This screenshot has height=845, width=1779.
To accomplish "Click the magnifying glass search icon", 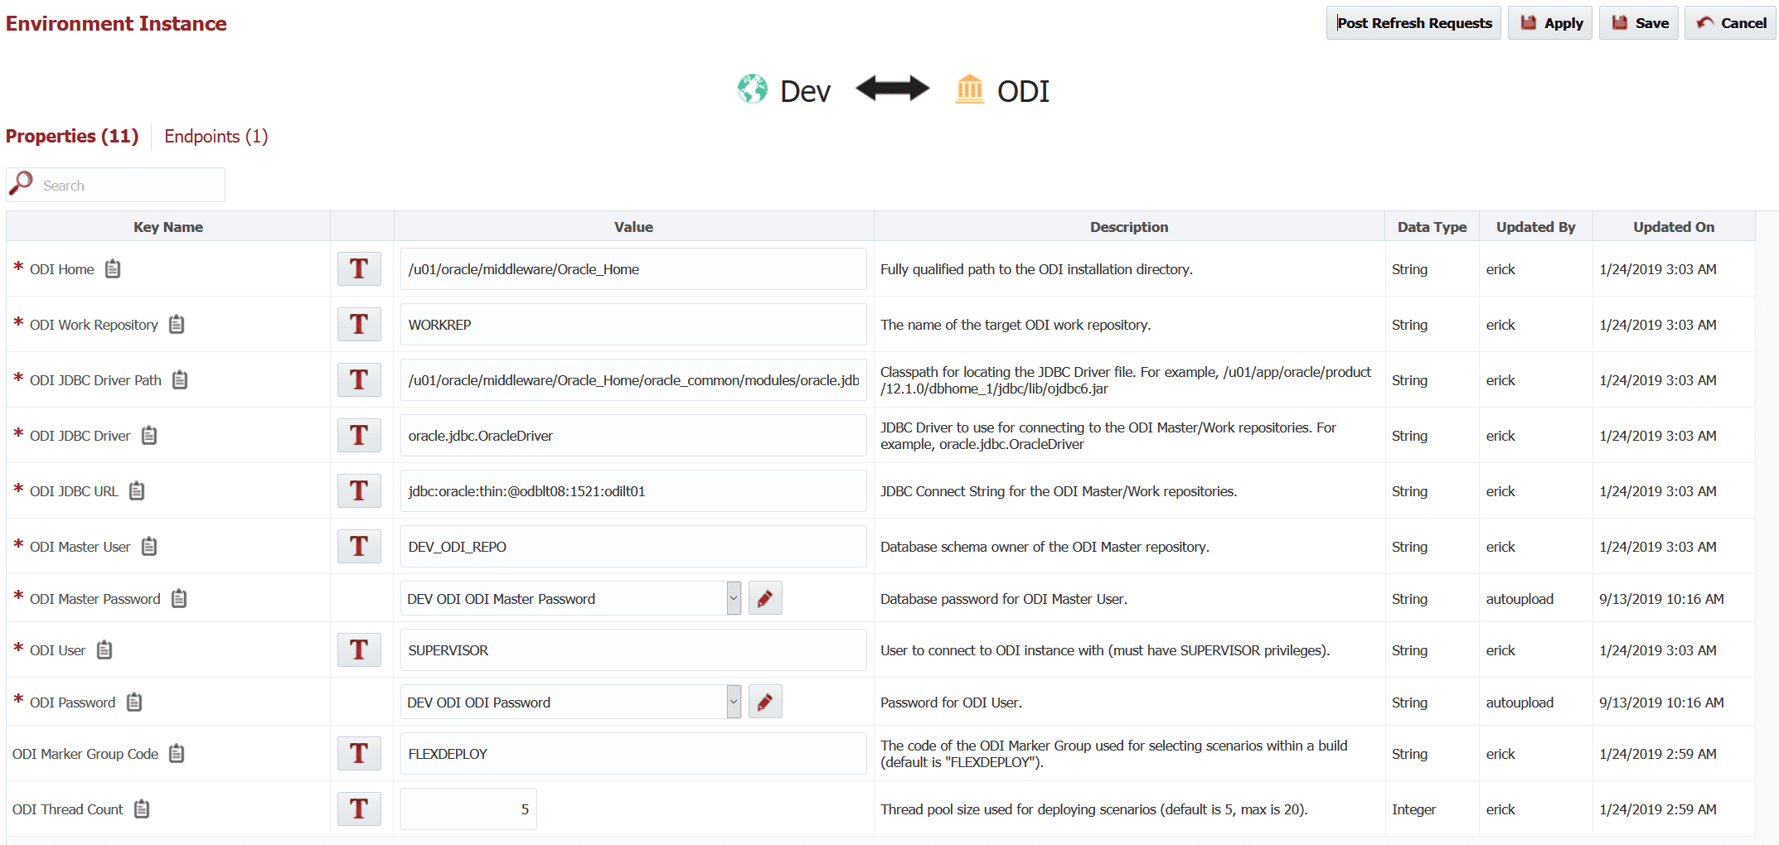I will click(21, 183).
